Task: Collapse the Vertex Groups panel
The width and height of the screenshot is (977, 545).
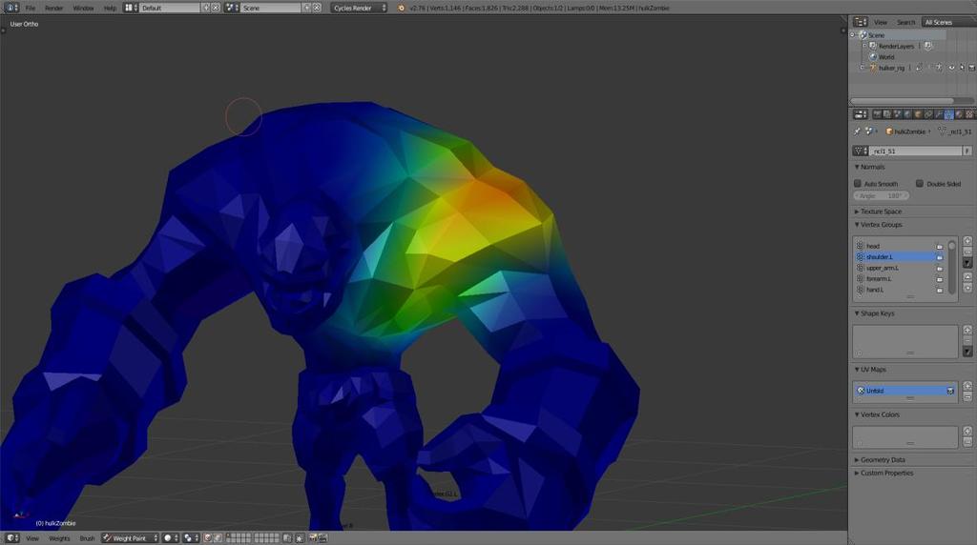Action: [879, 225]
